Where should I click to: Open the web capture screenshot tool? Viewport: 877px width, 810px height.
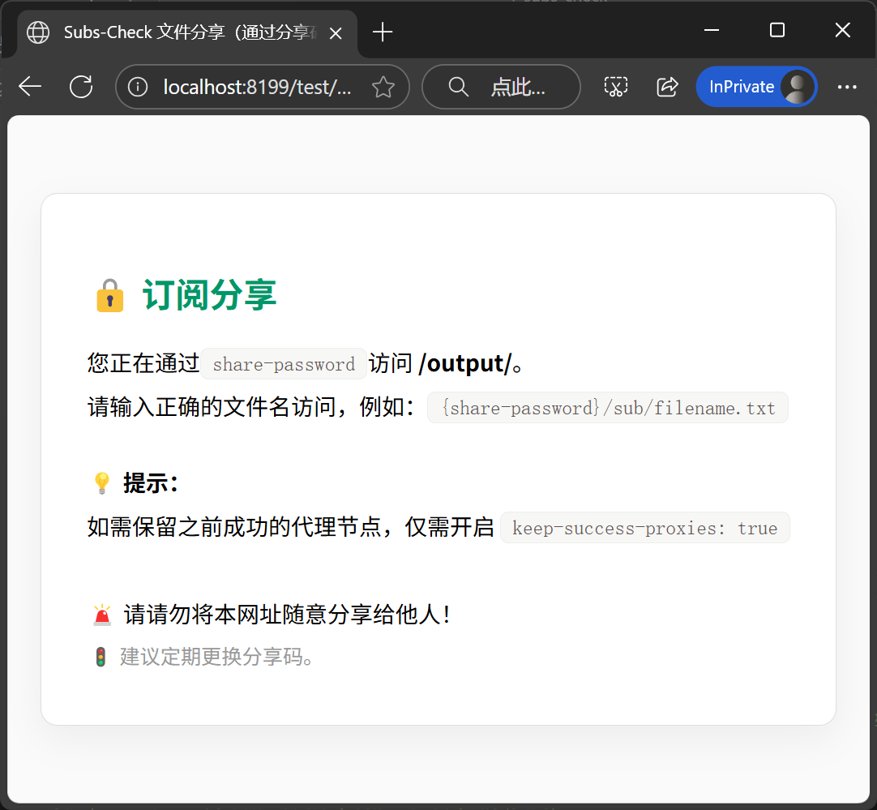616,87
